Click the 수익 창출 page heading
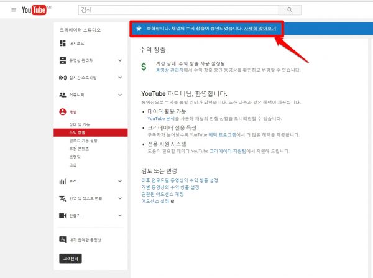This screenshot has width=373, height=278. coord(152,50)
